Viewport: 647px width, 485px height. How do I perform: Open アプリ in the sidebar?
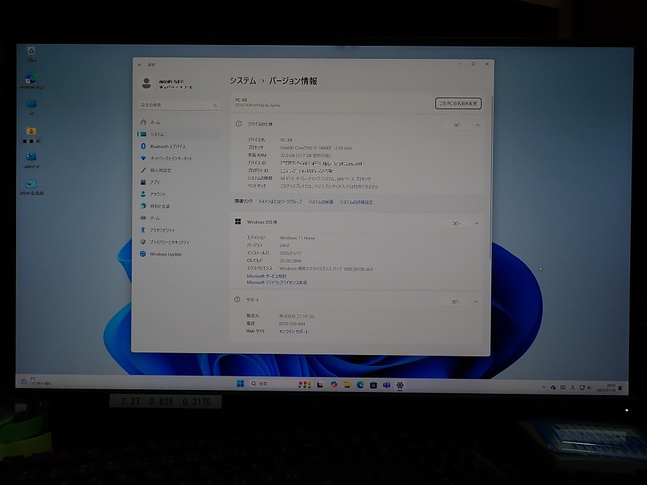point(179,182)
